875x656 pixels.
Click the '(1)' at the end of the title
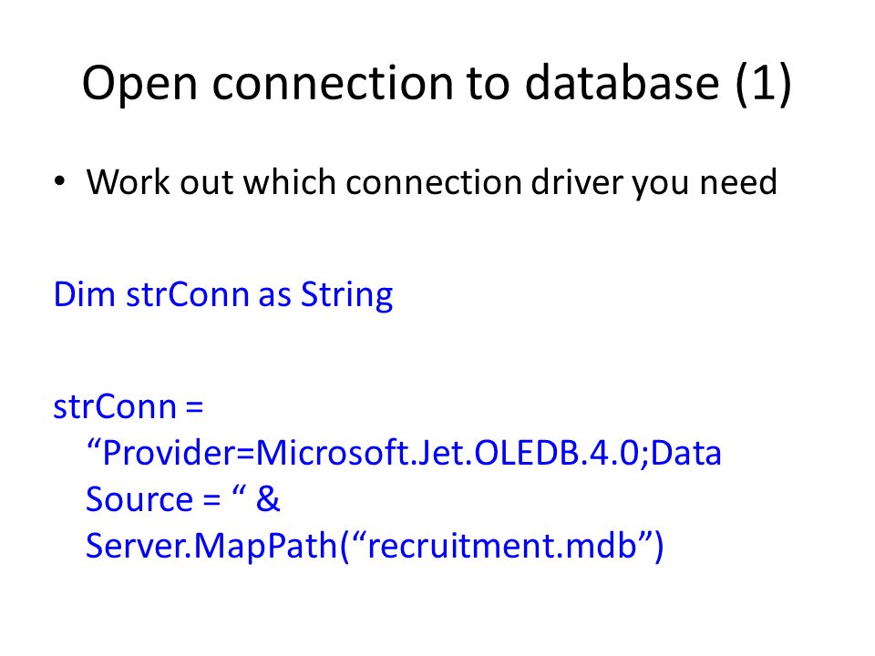(764, 84)
